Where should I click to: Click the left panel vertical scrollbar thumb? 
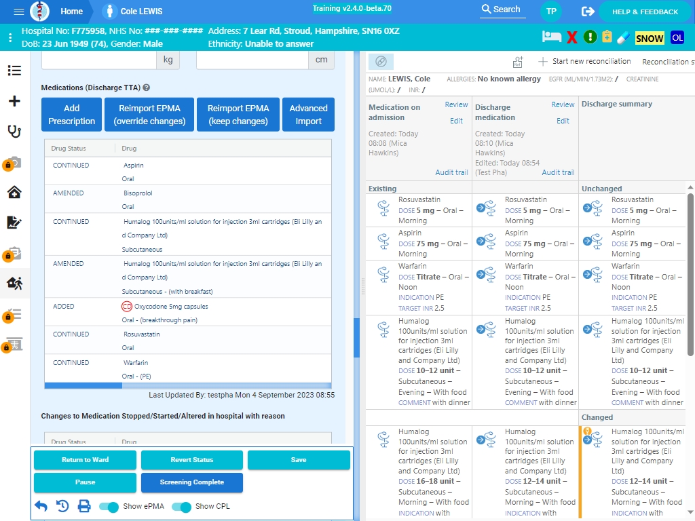[356, 338]
